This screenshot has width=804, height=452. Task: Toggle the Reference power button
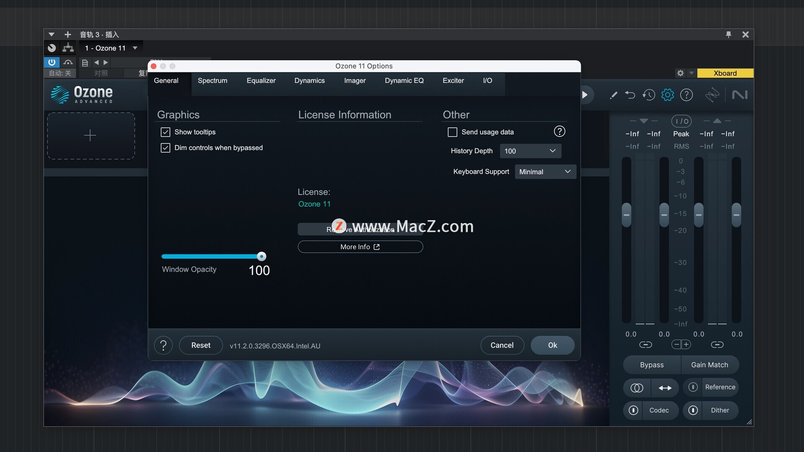[693, 387]
